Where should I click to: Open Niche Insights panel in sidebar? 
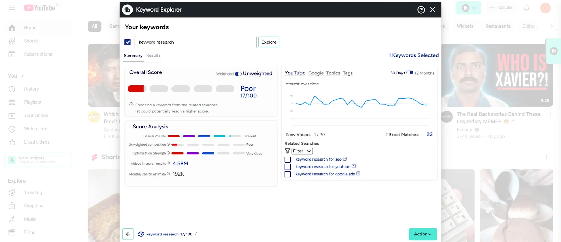click(x=38, y=160)
